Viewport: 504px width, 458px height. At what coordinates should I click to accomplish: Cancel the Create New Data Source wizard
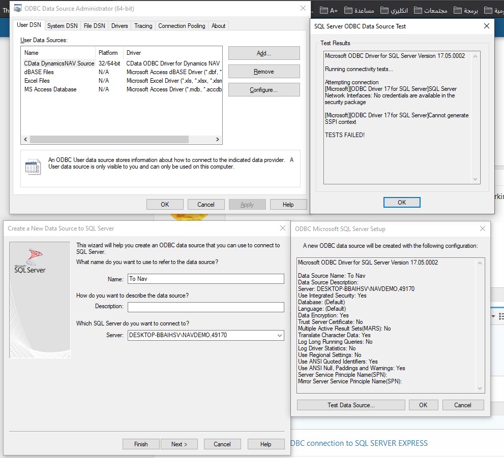point(222,444)
